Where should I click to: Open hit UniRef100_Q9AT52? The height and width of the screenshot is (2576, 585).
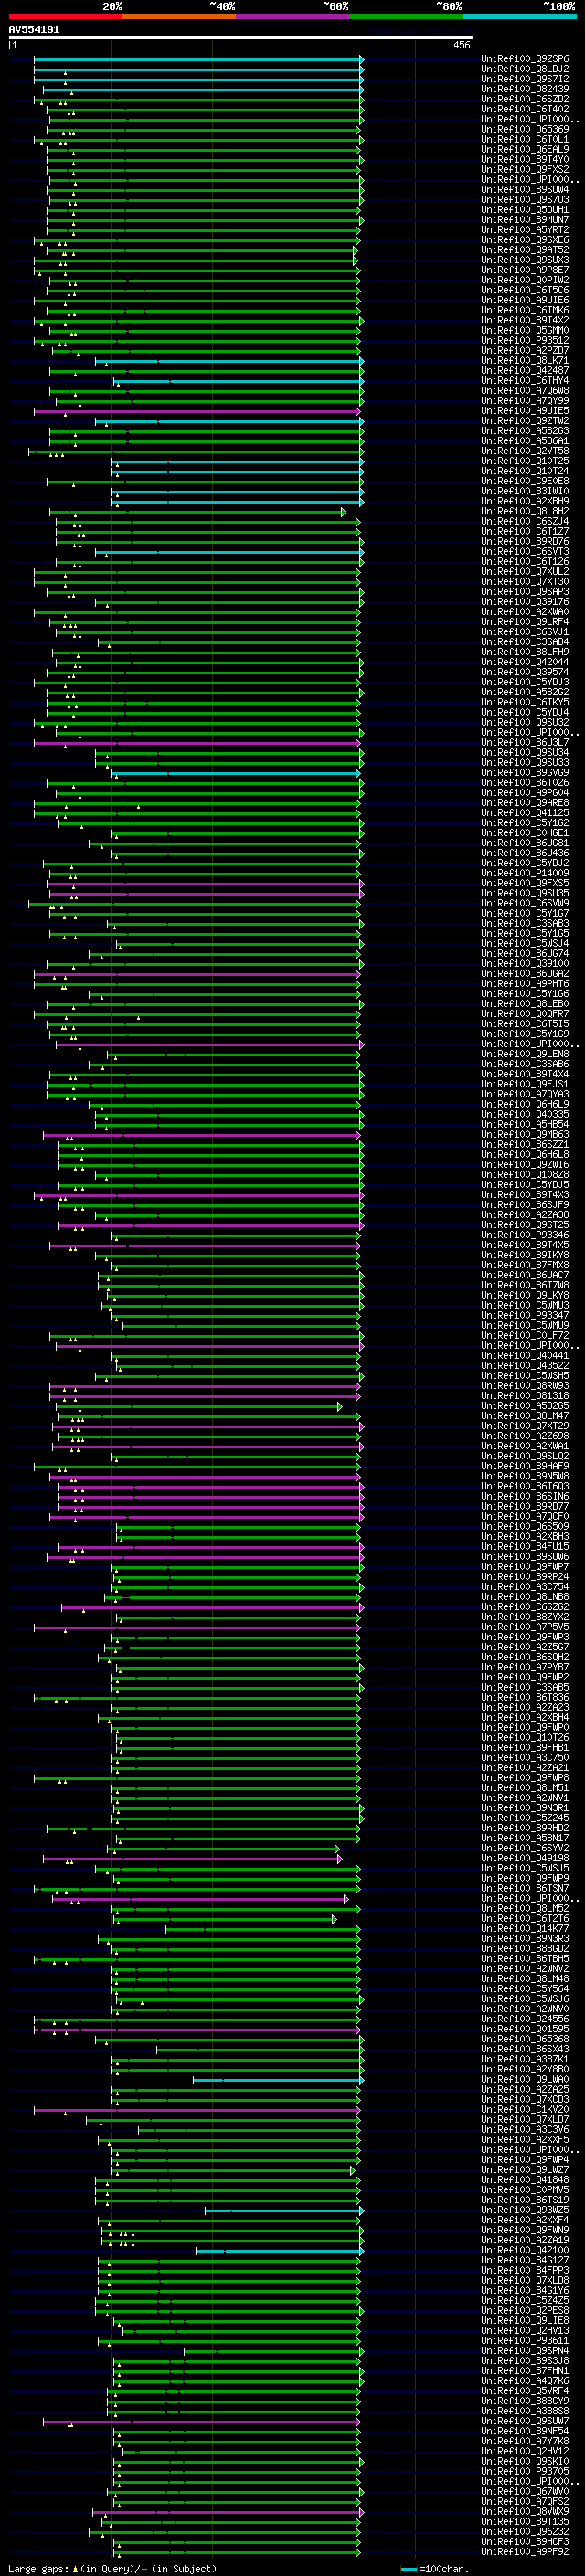click(525, 250)
